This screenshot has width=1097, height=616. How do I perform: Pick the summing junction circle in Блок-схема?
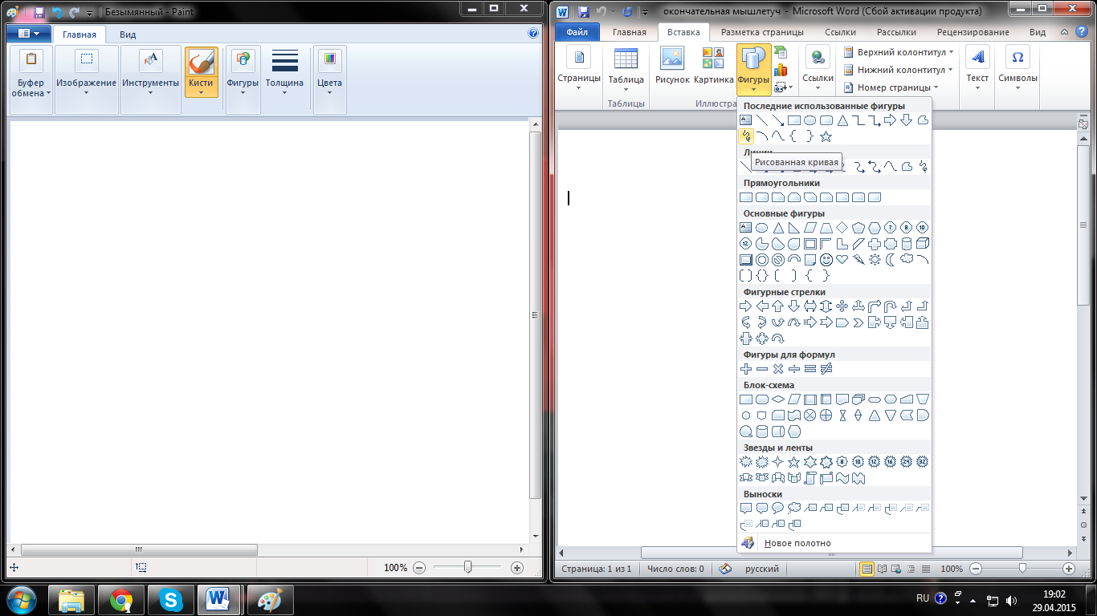[810, 415]
